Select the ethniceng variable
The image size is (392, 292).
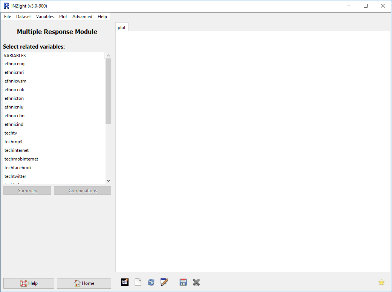(14, 63)
